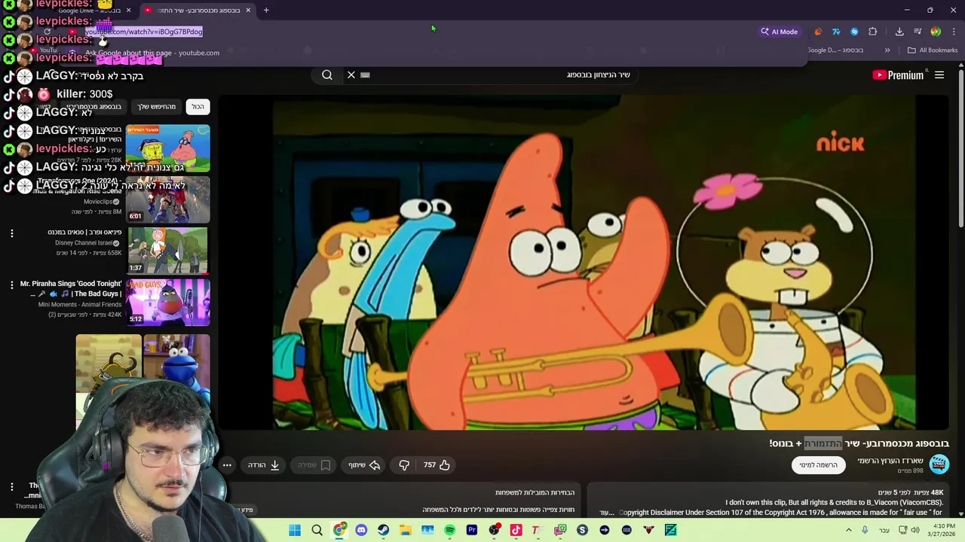Open the channel name שארדז הערוץ הרשמי

coord(890,460)
